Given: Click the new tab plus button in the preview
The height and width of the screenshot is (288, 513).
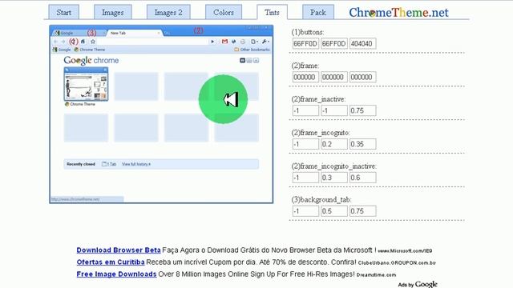Looking at the screenshot, I should (167, 33).
